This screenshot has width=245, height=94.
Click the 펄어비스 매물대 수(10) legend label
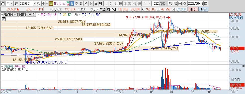[20, 15]
